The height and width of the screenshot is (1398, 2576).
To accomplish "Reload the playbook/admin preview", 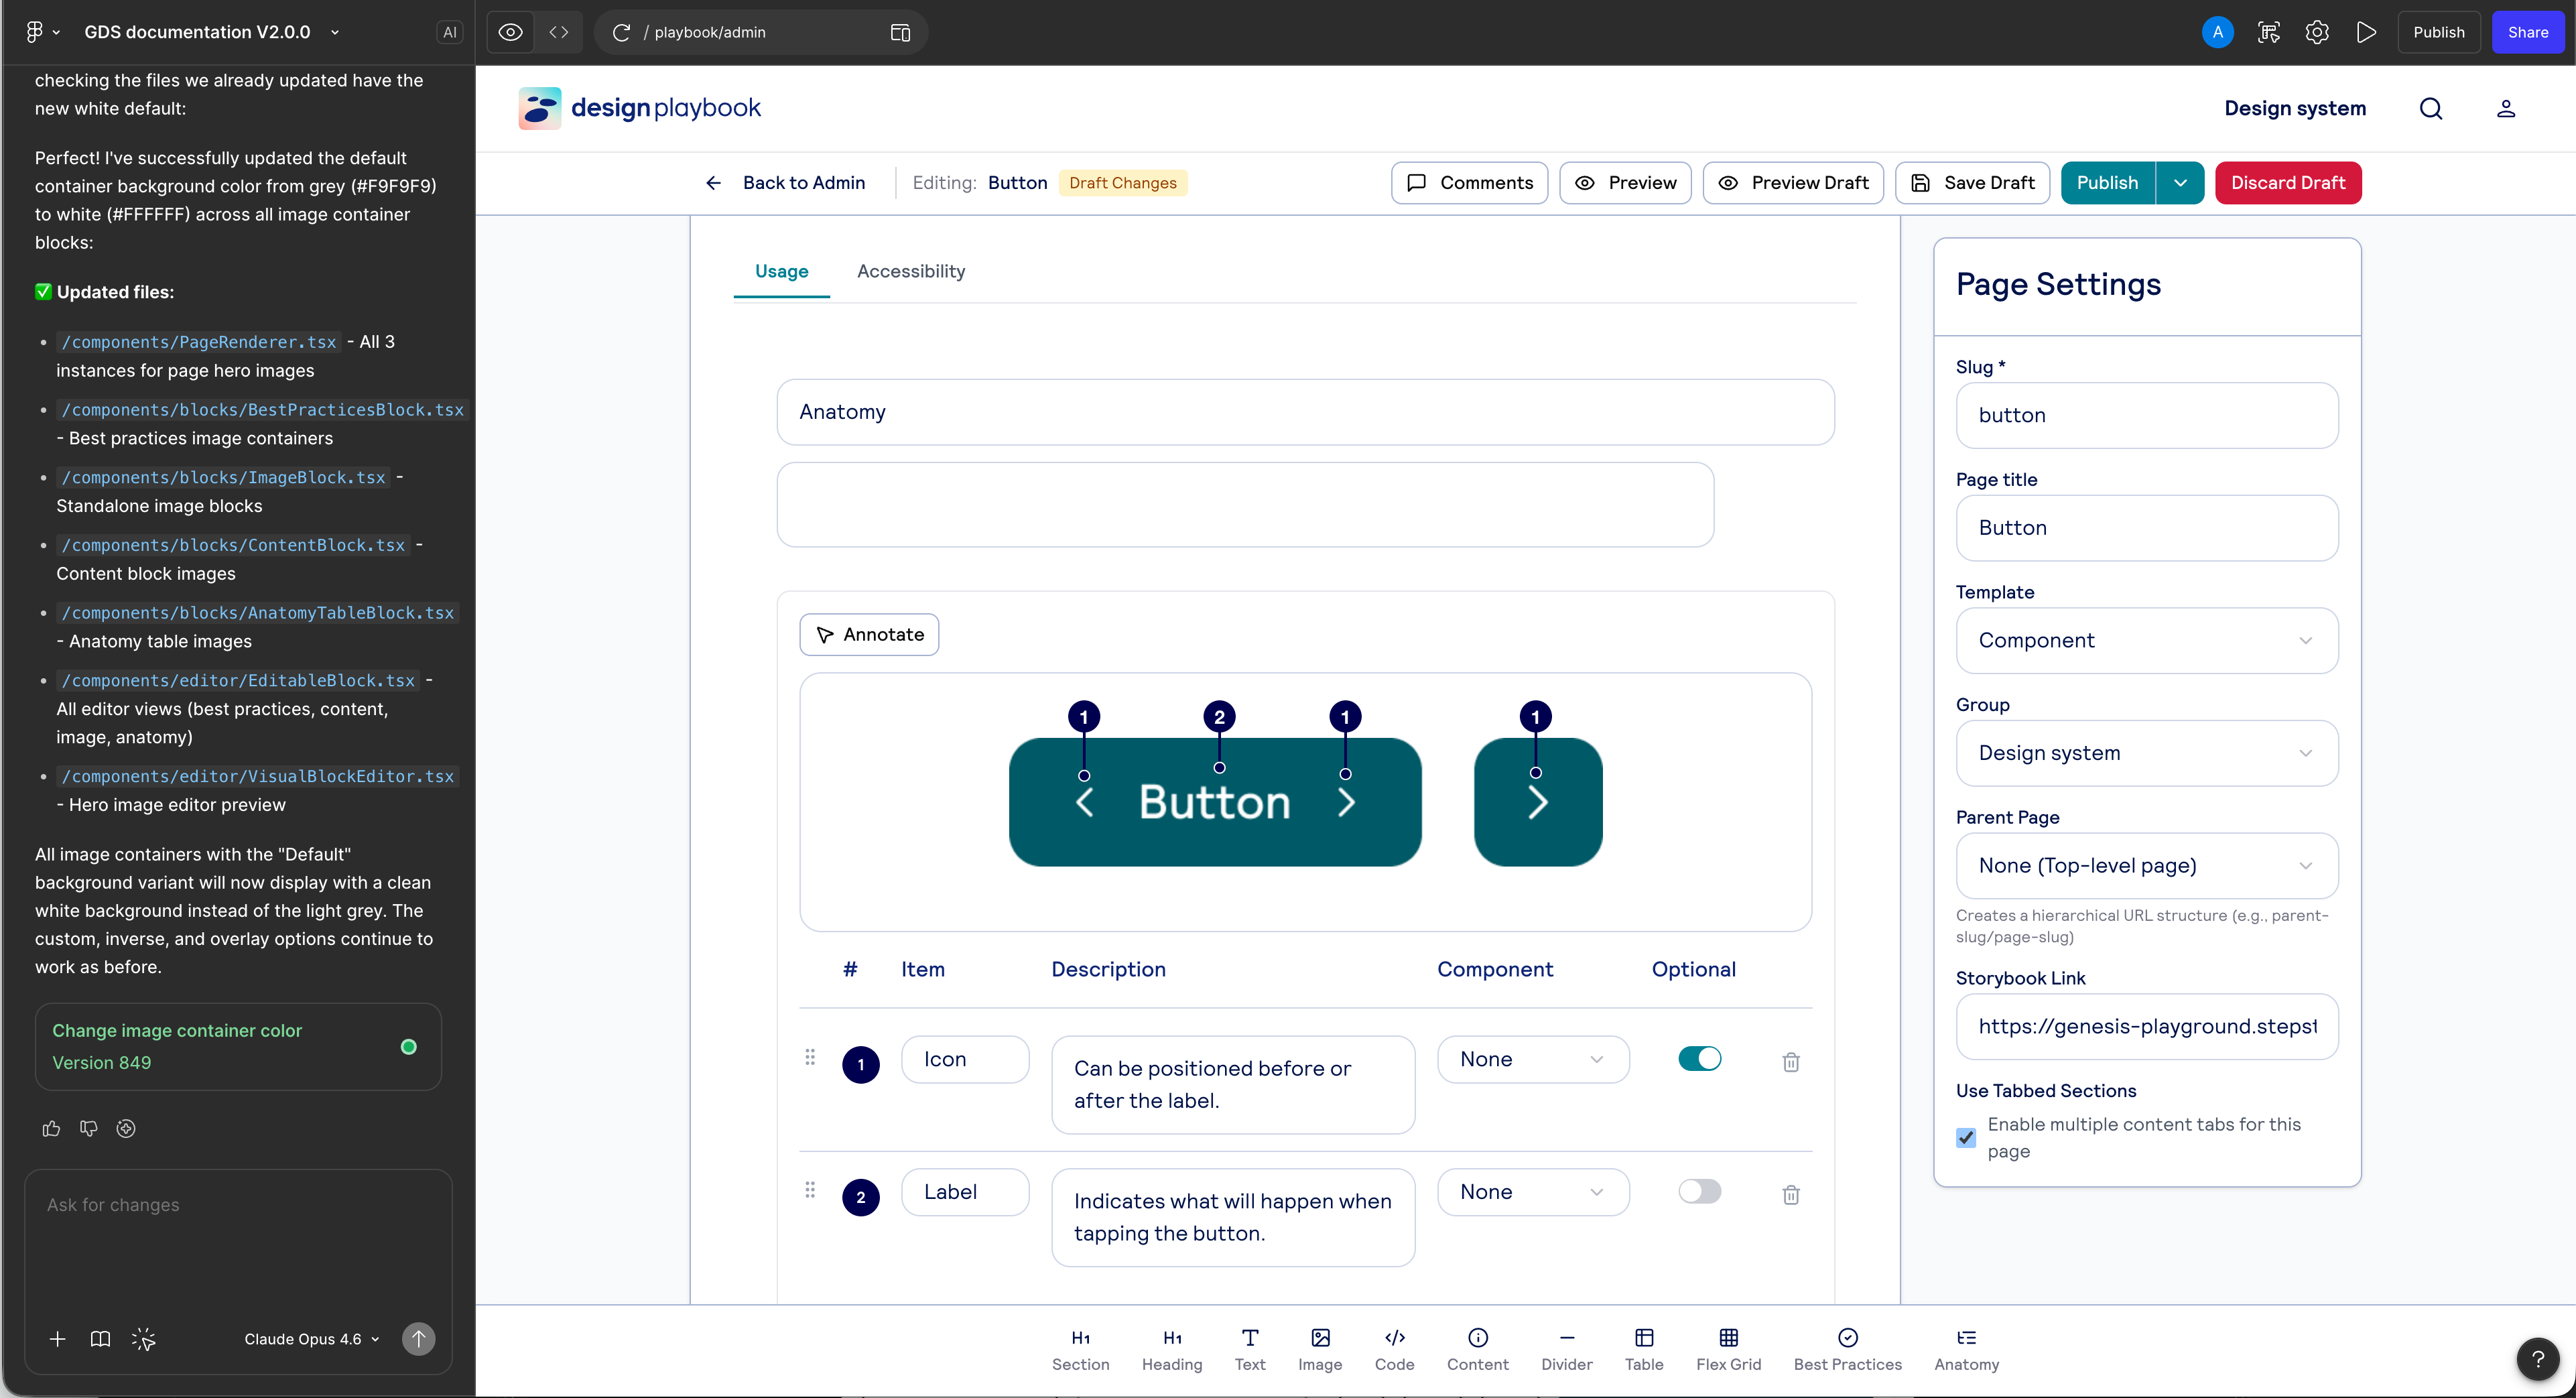I will [x=621, y=32].
